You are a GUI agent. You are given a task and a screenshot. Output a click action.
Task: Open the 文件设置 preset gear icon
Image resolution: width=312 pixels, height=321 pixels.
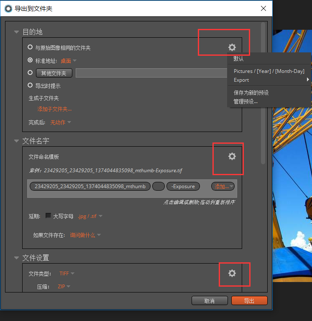232,273
